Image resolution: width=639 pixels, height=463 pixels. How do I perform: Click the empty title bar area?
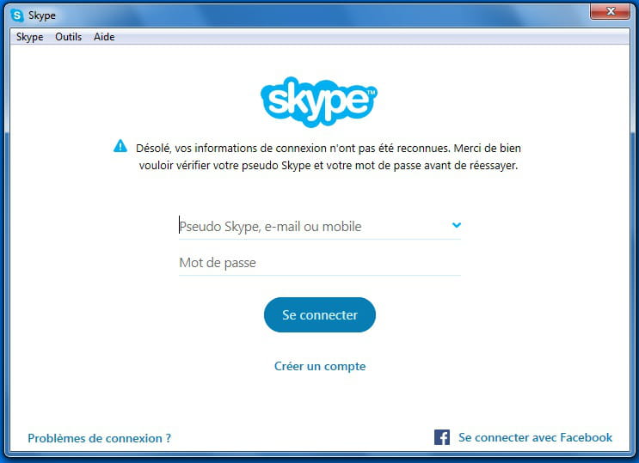(x=322, y=15)
